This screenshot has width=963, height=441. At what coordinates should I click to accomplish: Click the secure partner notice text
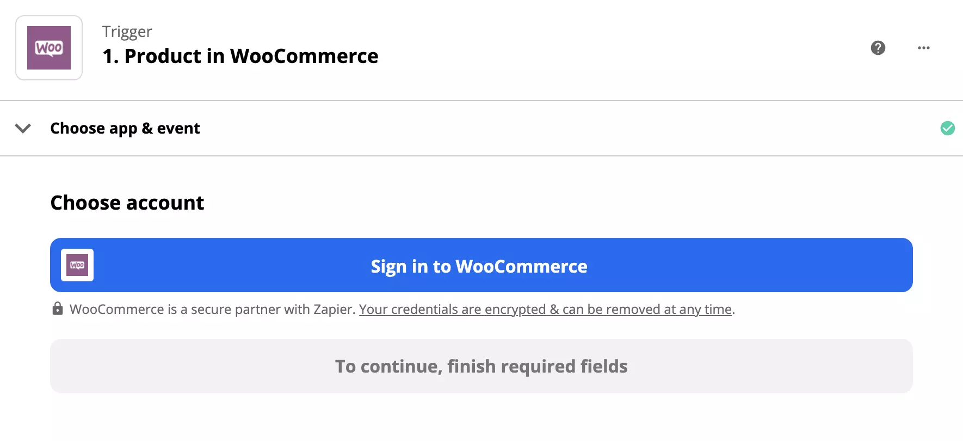tap(212, 309)
